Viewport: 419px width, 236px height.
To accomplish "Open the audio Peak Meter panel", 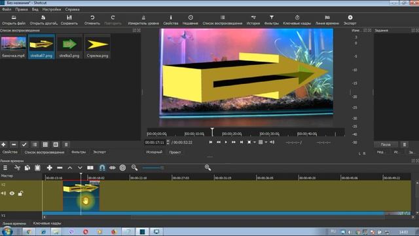I will 143,20.
